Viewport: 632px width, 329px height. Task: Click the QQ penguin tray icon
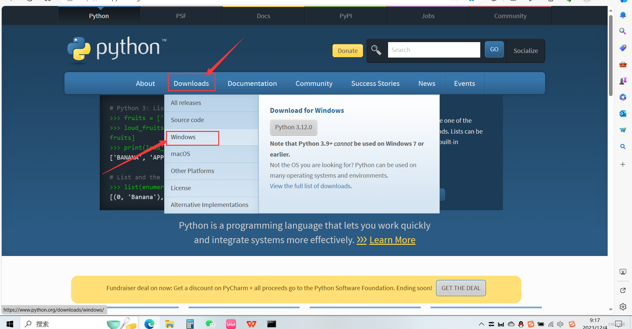click(x=521, y=324)
